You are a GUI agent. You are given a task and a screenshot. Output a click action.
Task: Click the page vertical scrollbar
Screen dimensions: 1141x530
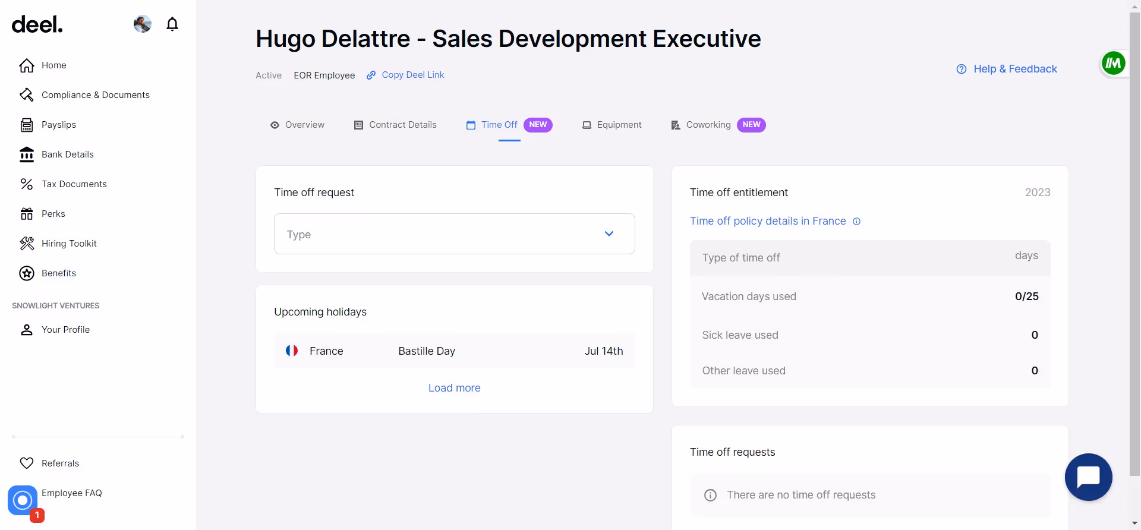click(1134, 238)
